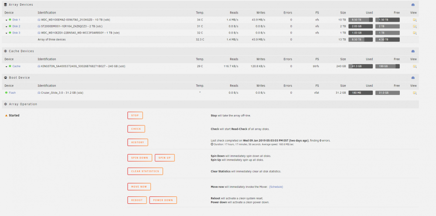The height and width of the screenshot is (216, 436).
Task: Reboot the system
Action: [x=137, y=200]
